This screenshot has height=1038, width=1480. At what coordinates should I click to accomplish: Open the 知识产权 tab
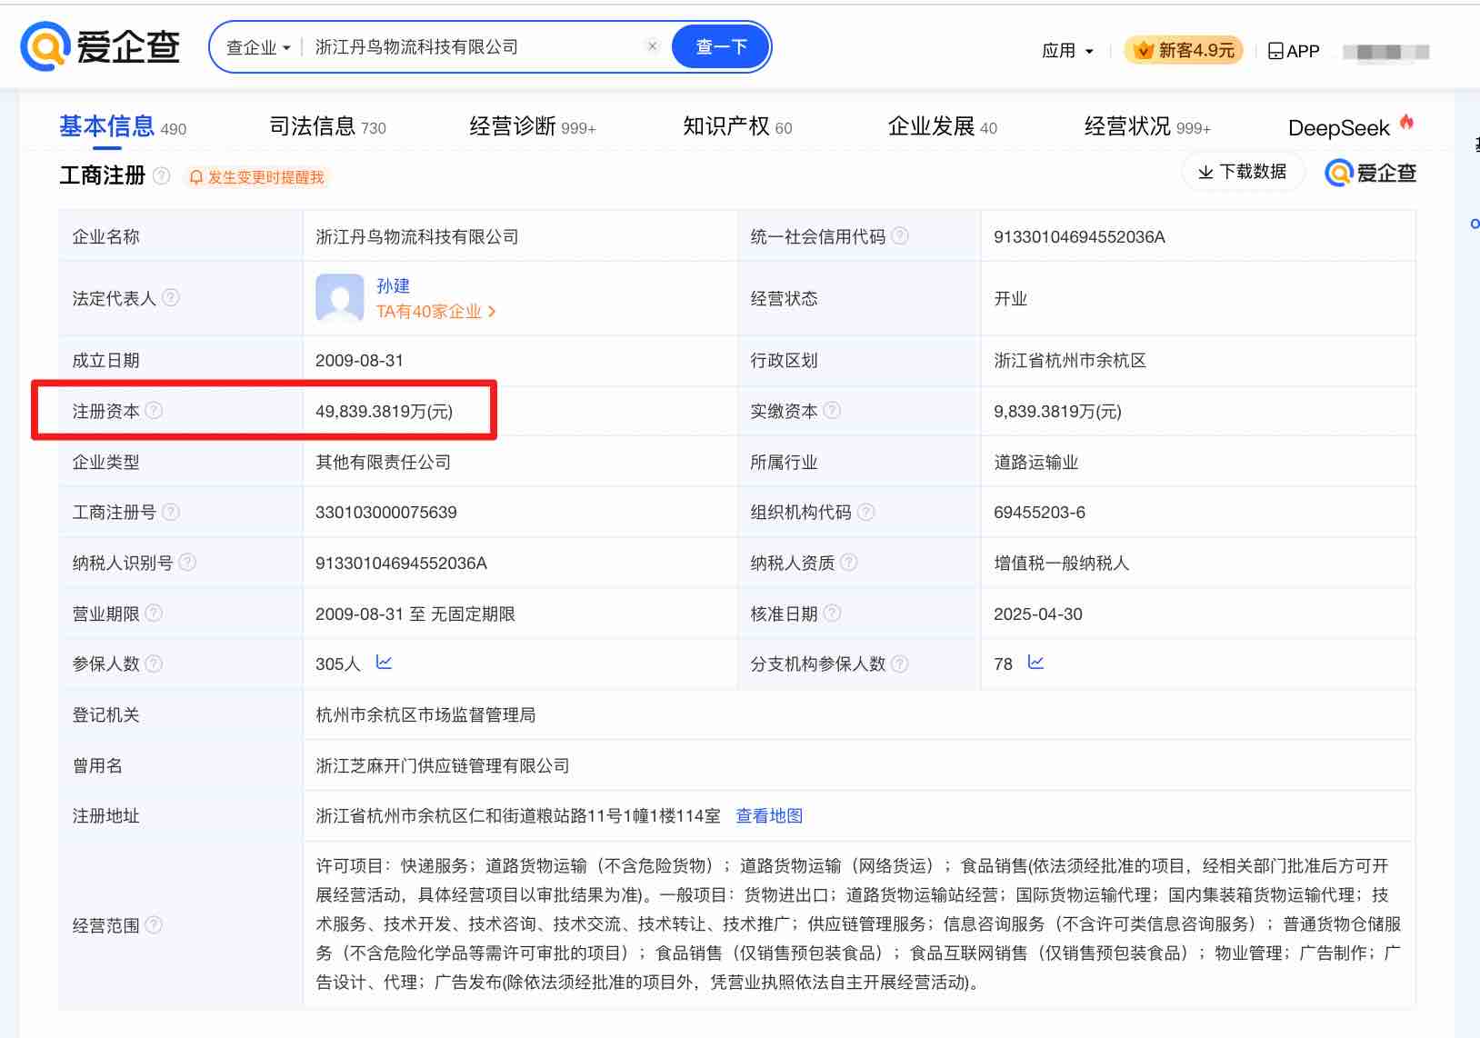737,126
